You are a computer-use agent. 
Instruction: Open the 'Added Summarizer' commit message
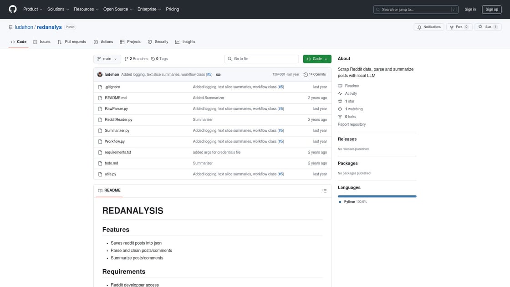click(x=209, y=98)
